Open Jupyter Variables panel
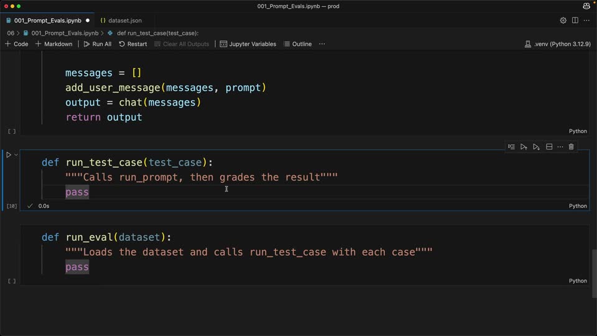This screenshot has width=597, height=336. pos(248,44)
